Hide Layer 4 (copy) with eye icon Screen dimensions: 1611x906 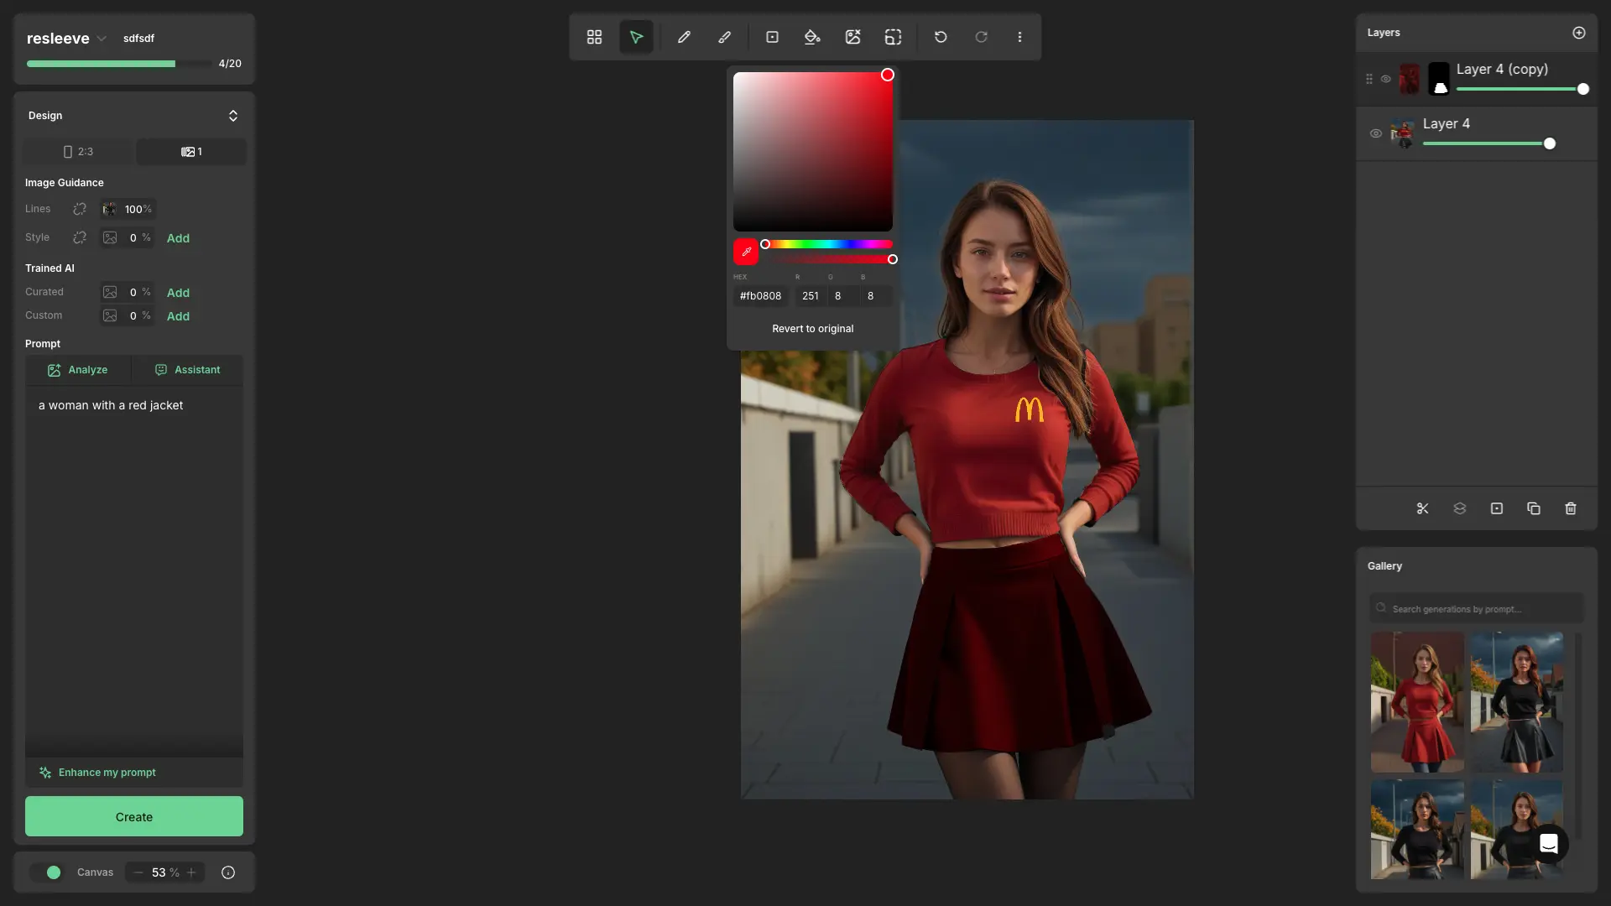tap(1386, 79)
